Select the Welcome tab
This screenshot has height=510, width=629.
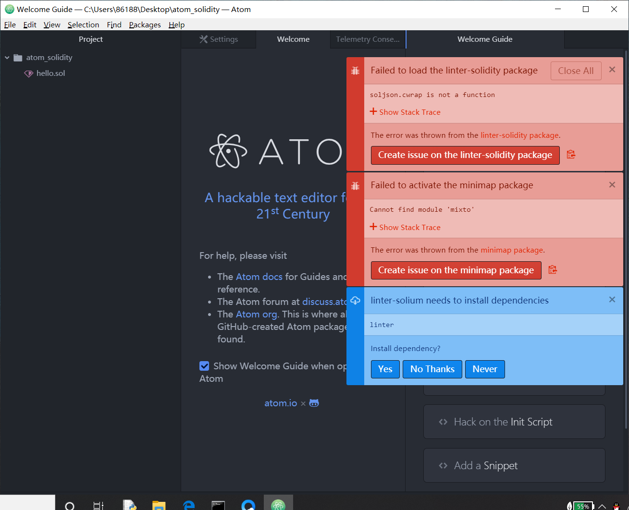[x=293, y=39]
